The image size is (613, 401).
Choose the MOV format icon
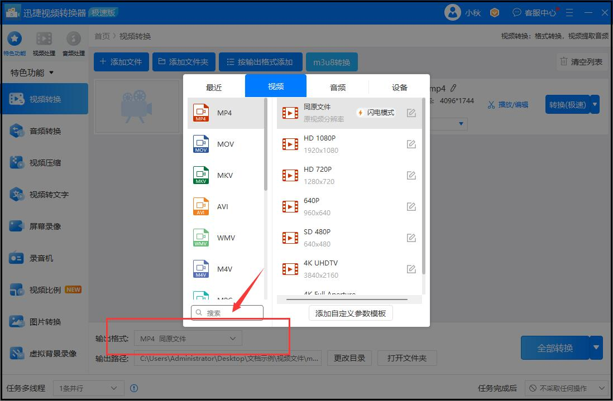tap(201, 144)
